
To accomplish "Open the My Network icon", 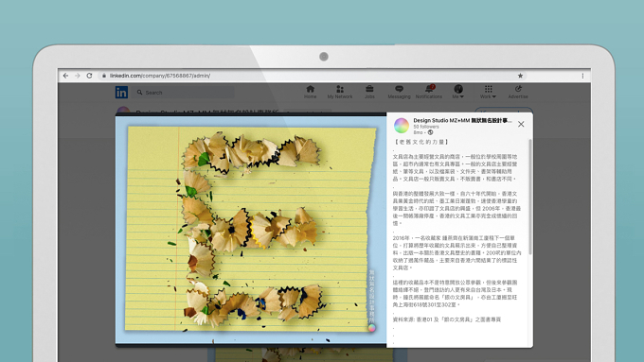I will click(x=340, y=89).
